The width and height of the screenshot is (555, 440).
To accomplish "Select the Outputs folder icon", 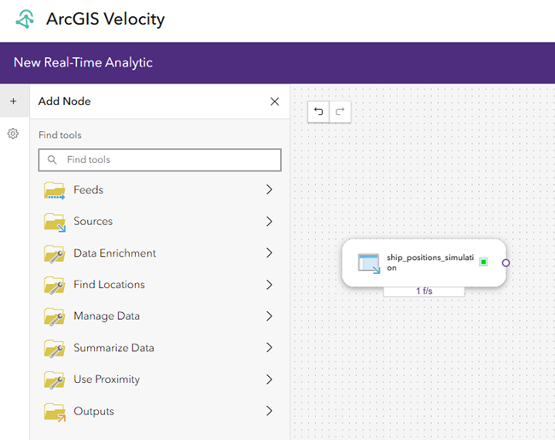I will coord(55,412).
